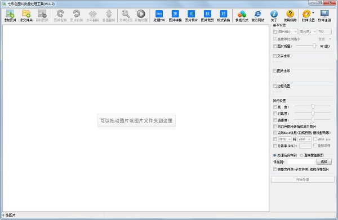This screenshot has height=220, width=338.
Task: Click the 保存到 save path field
Action: point(301,161)
